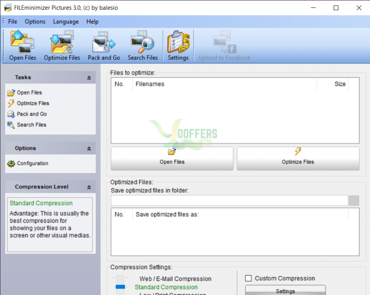Click the Optimize Files toolbar icon

click(x=62, y=45)
